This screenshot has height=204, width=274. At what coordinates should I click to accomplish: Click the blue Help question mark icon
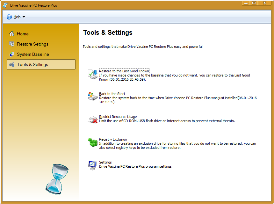tap(9, 17)
